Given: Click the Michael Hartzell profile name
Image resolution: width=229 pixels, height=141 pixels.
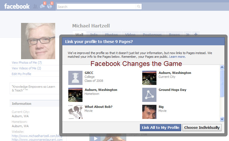Looking at the screenshot, I should (x=91, y=26).
